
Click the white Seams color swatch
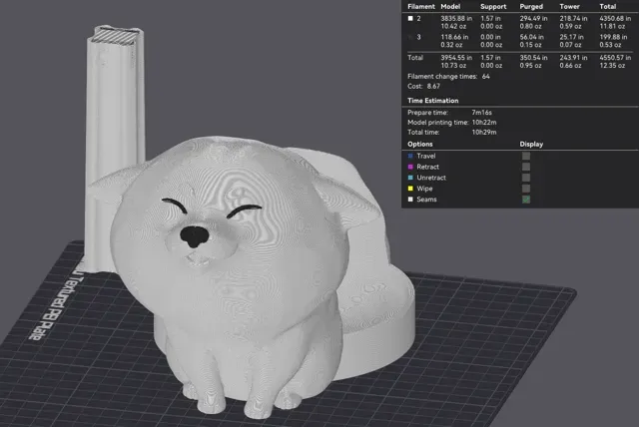click(x=410, y=200)
